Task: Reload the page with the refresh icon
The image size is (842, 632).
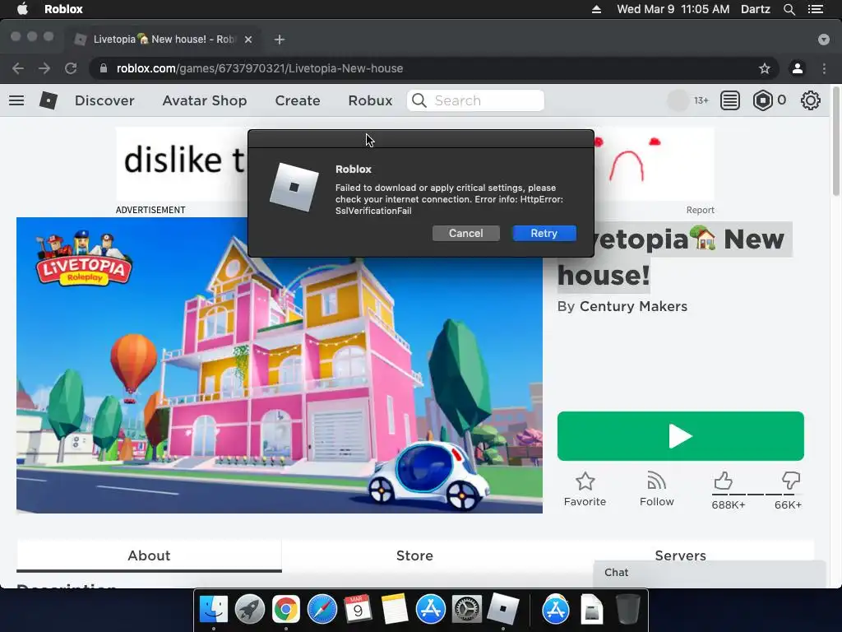Action: click(71, 68)
